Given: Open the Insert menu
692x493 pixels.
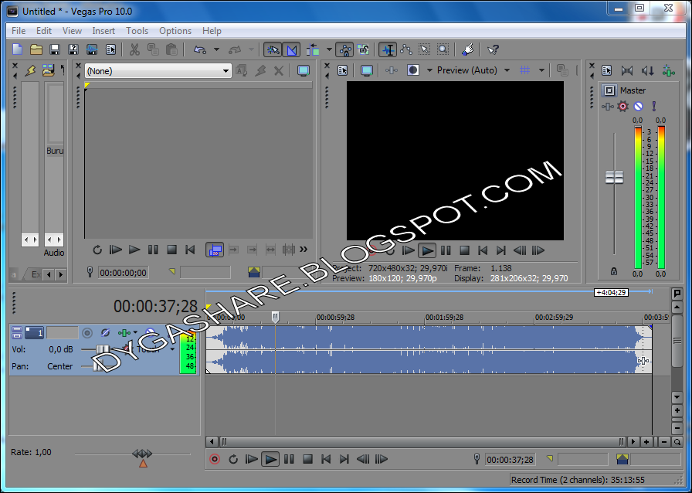Looking at the screenshot, I should click(103, 31).
